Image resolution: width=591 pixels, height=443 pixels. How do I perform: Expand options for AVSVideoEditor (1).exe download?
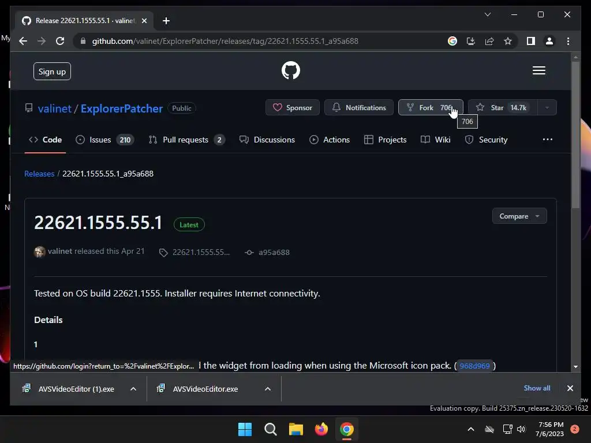tap(133, 389)
